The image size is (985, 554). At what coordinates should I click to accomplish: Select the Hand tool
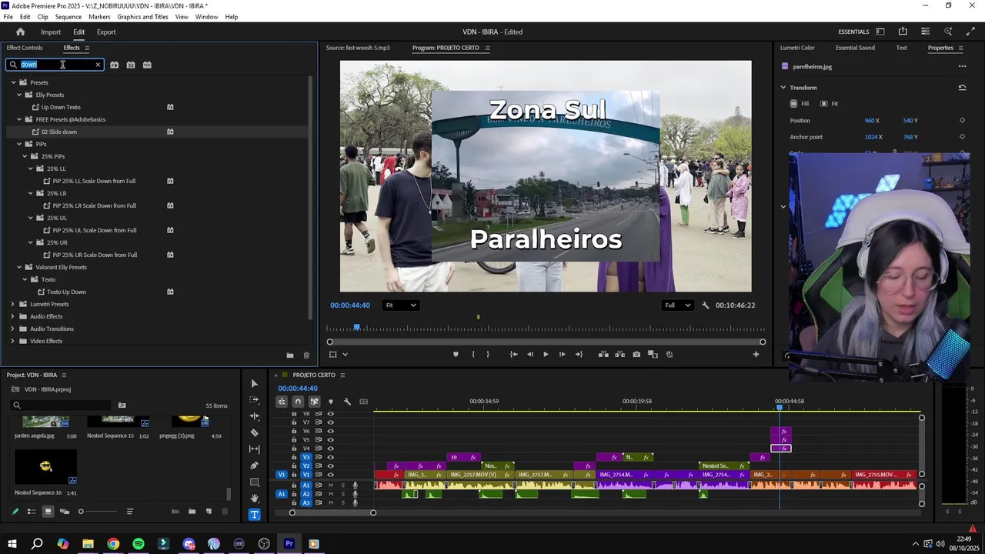[x=255, y=498]
